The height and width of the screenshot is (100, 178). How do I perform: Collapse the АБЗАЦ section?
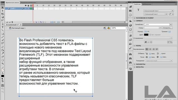point(135,46)
